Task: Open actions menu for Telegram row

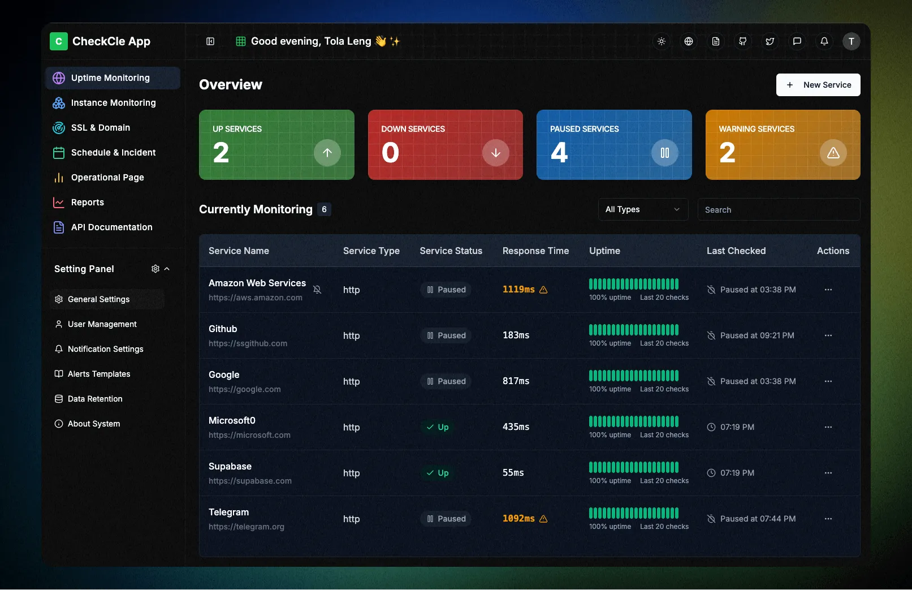Action: click(x=828, y=519)
